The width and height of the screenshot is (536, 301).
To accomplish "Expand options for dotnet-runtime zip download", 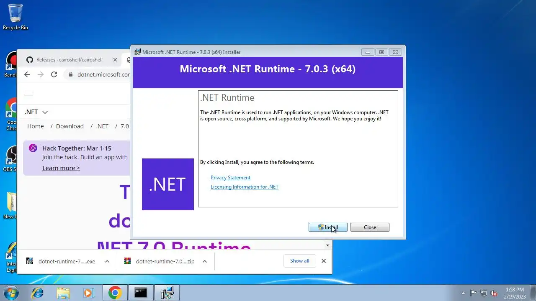I will coord(205,261).
